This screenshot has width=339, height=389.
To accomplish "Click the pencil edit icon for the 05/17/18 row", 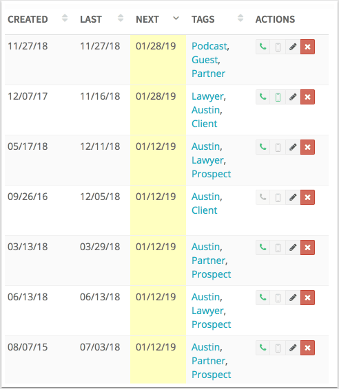I will click(293, 147).
